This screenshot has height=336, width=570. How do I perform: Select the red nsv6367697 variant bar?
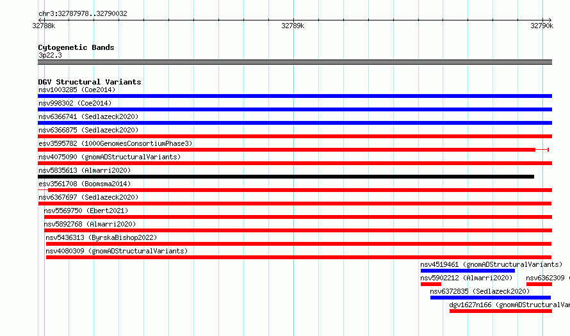295,204
